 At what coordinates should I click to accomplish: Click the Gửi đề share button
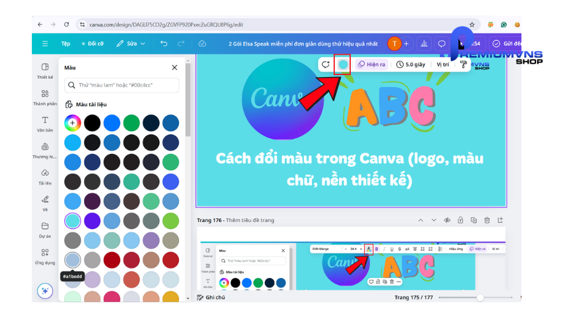pos(506,43)
